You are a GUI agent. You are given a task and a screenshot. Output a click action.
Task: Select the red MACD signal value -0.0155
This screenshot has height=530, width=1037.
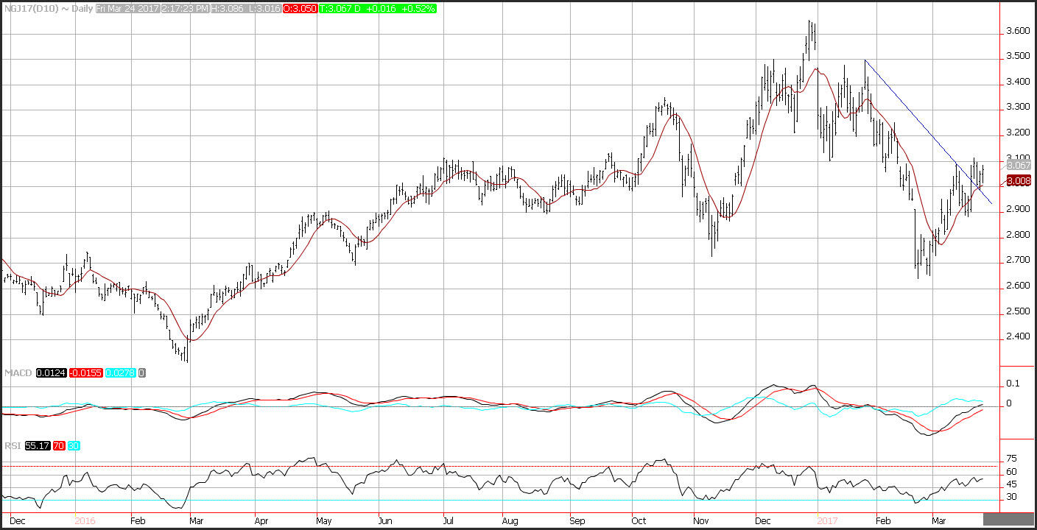87,373
